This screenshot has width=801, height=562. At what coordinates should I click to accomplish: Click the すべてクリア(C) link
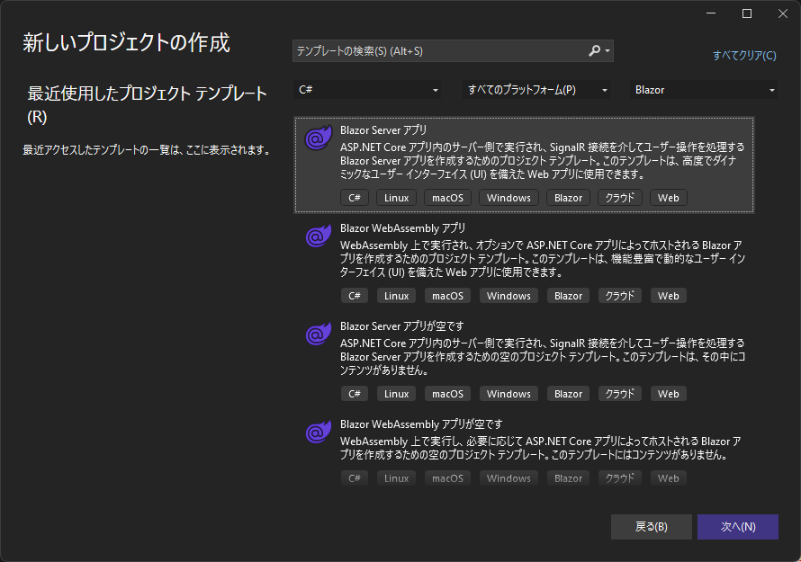[744, 55]
